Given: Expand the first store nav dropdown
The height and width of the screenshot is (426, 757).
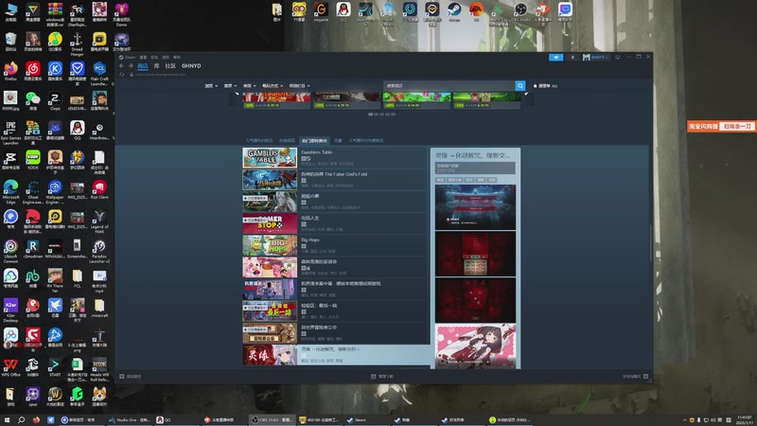Looking at the screenshot, I should (211, 85).
